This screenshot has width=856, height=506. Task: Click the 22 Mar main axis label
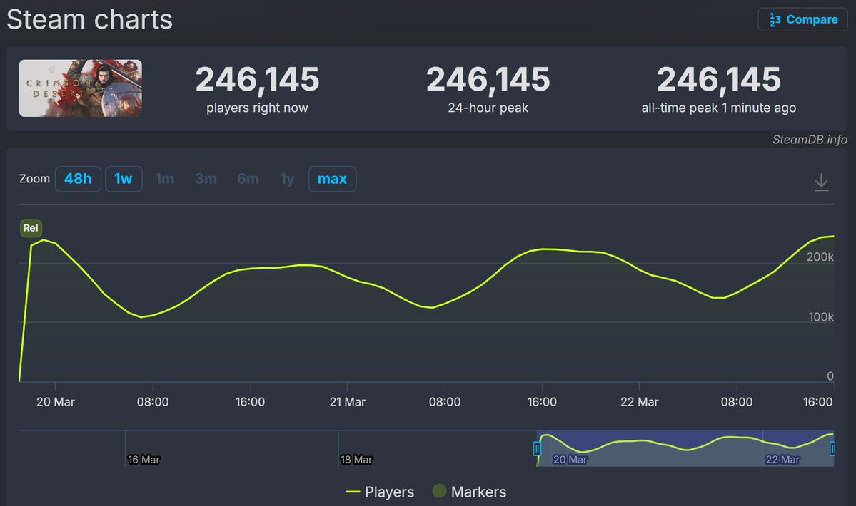click(x=639, y=402)
